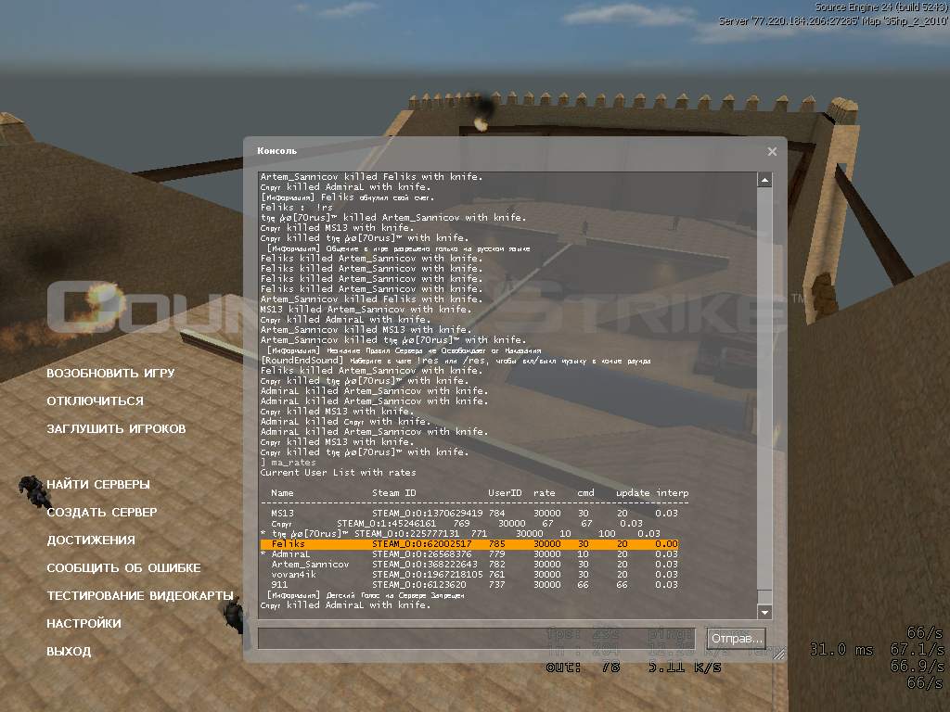Viewport: 950px width, 712px height.
Task: Click the 'interp' column header text
Action: click(673, 493)
